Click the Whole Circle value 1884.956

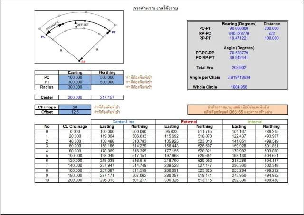[238, 87]
